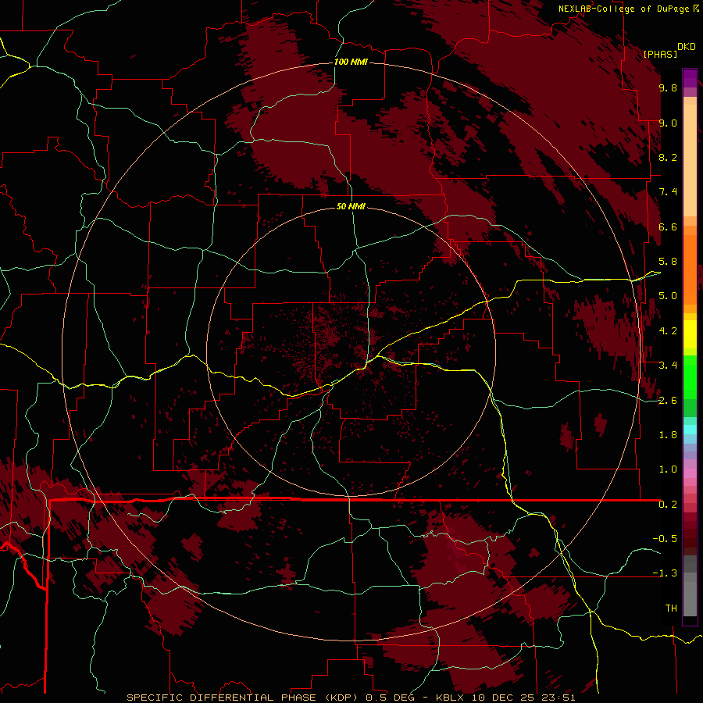Click the 8.2 value on the color scale
The width and height of the screenshot is (703, 703).
(x=668, y=157)
